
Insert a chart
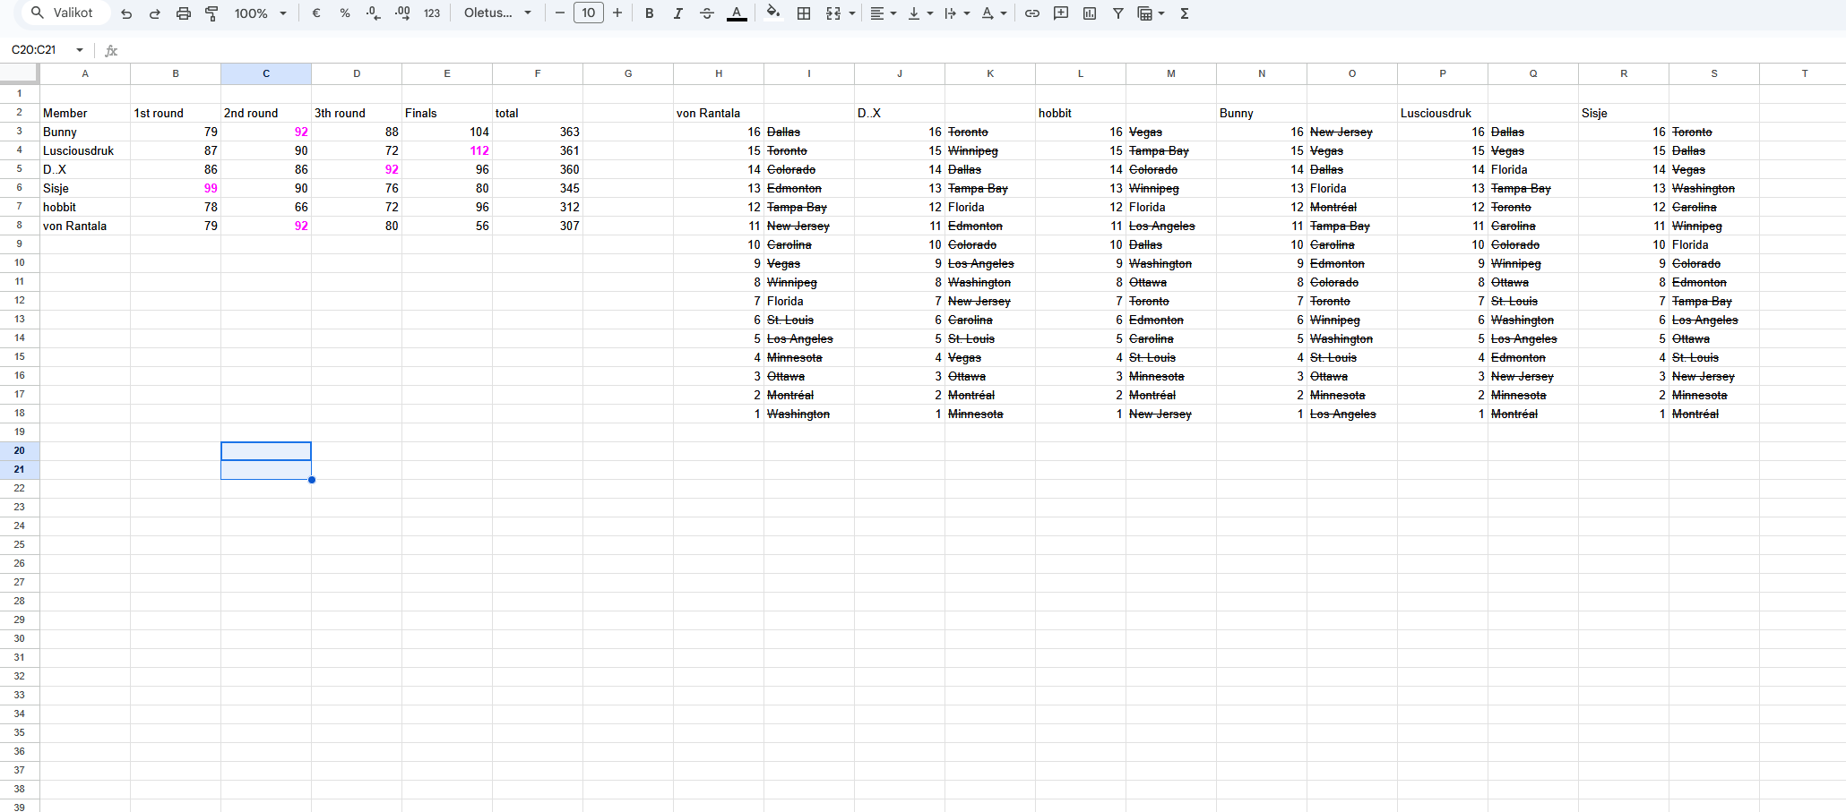point(1090,13)
